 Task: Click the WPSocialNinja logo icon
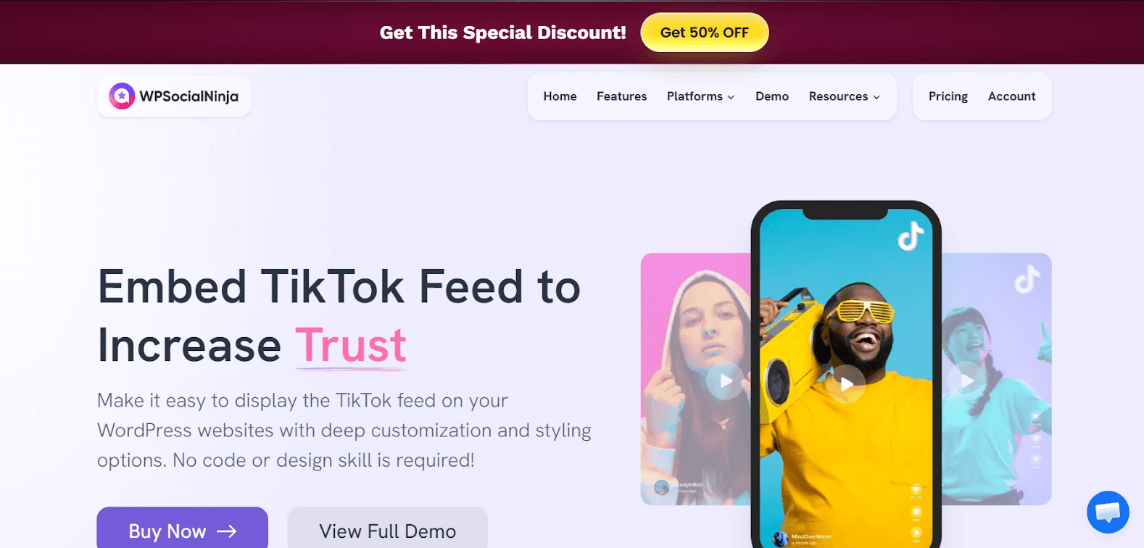pos(122,96)
